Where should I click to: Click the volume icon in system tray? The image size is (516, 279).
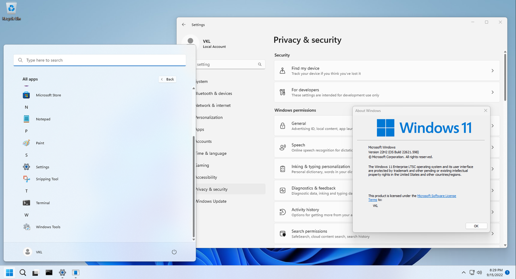click(479, 273)
